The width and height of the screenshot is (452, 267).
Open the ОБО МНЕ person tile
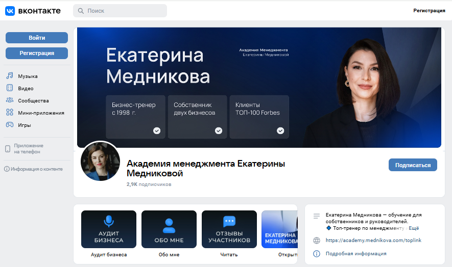[x=169, y=229]
